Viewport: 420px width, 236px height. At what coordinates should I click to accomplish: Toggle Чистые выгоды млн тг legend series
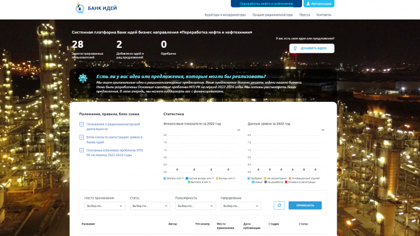point(200,178)
